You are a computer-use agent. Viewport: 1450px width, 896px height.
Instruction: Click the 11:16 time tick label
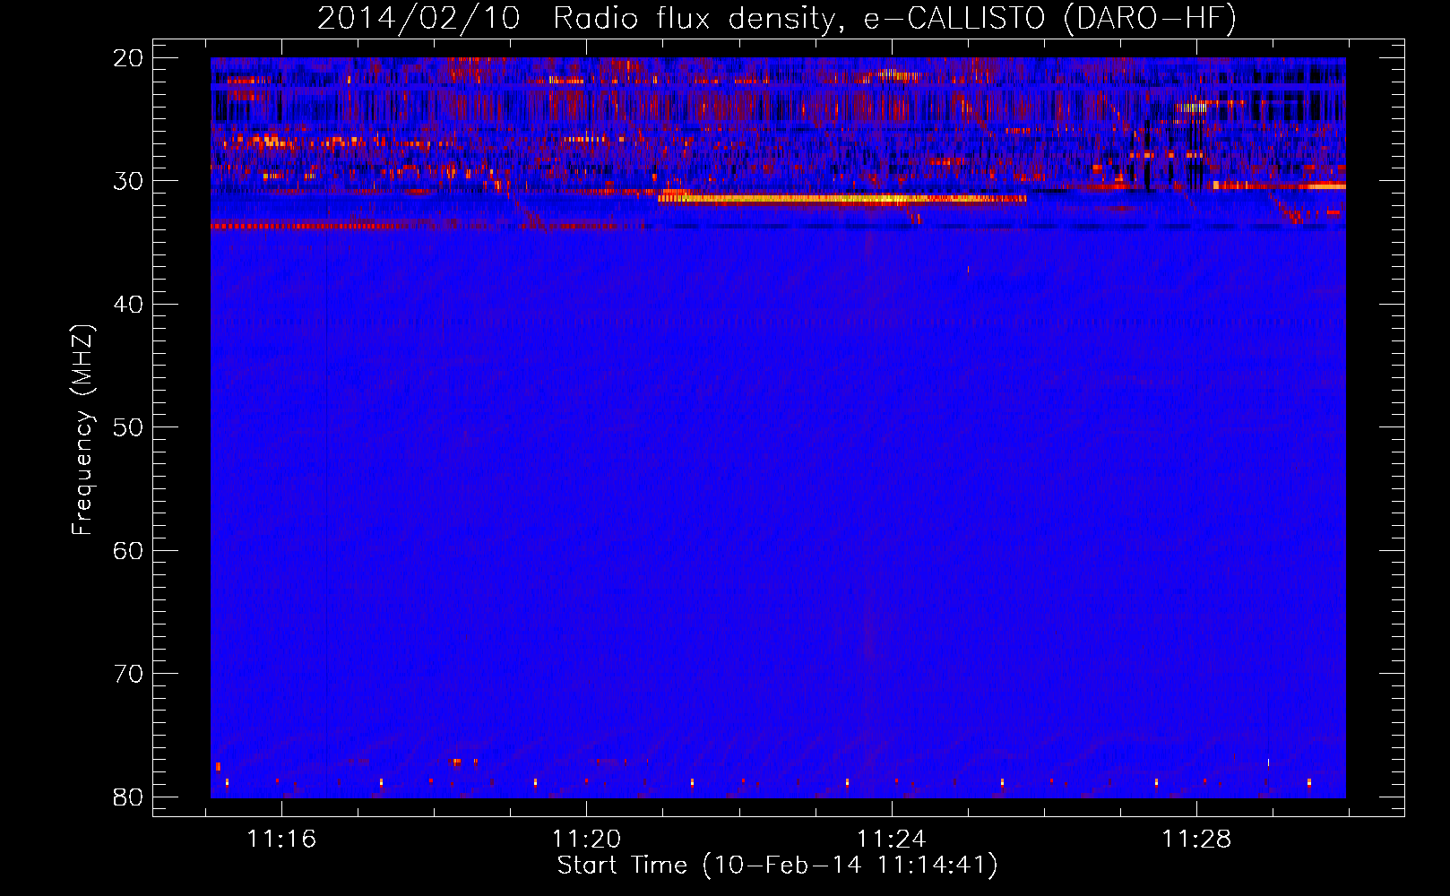pos(281,840)
